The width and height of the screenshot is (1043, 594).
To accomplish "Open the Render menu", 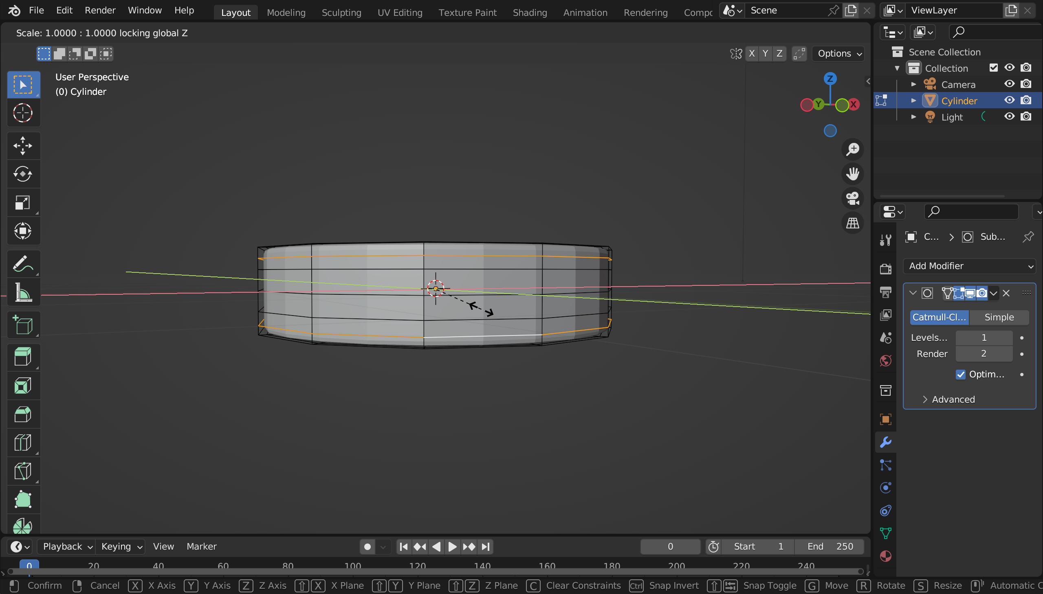I will pyautogui.click(x=100, y=10).
